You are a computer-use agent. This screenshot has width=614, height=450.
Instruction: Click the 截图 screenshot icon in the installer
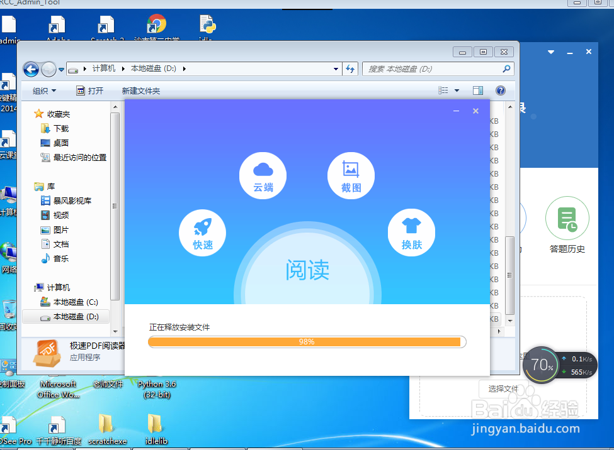point(351,175)
